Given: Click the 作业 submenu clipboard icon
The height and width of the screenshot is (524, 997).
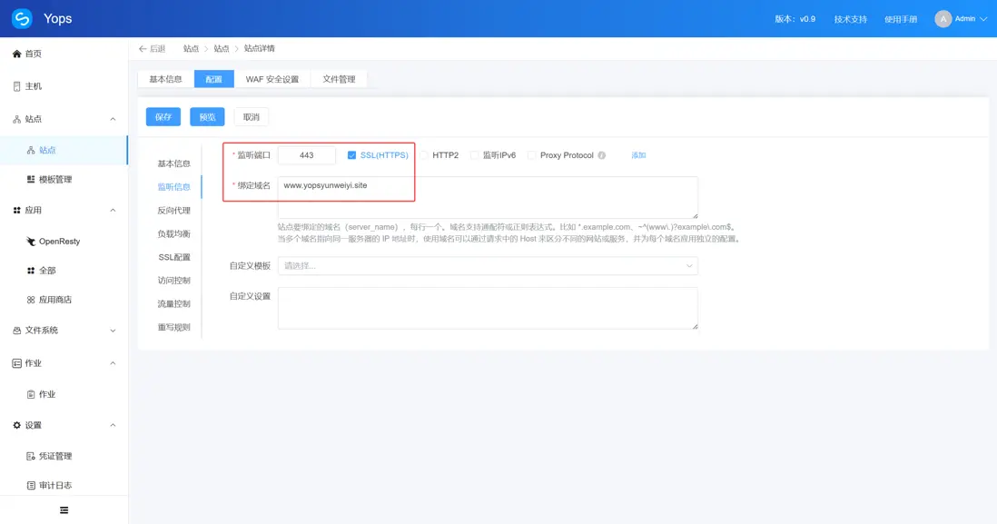Looking at the screenshot, I should click(31, 395).
